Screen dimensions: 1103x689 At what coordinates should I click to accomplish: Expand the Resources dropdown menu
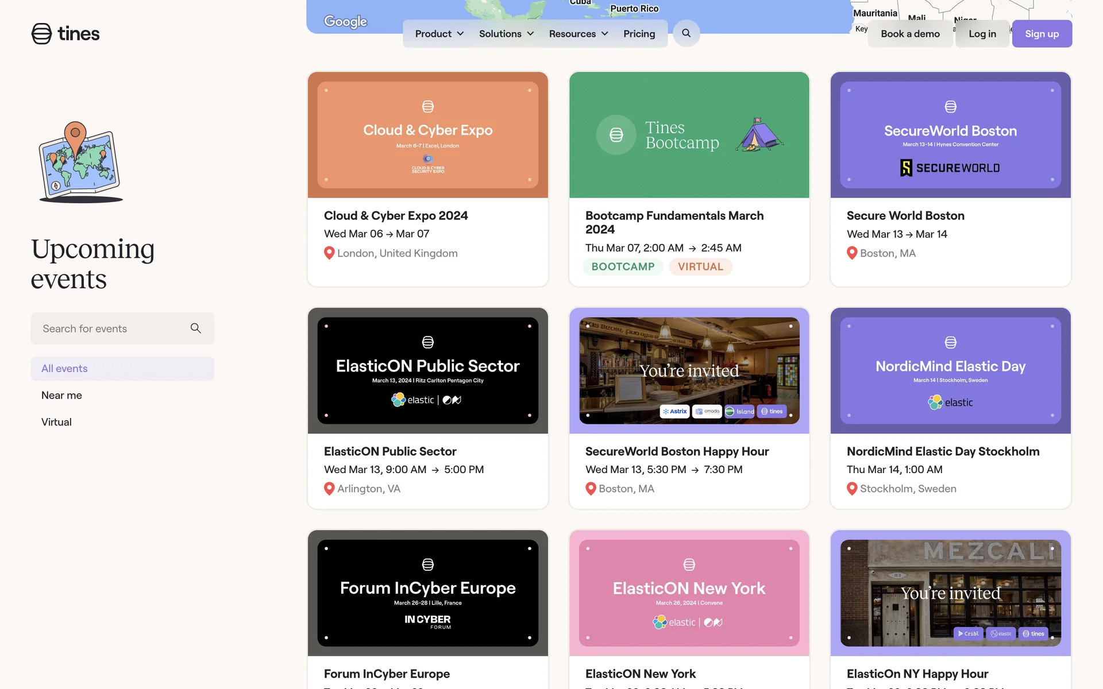point(579,34)
